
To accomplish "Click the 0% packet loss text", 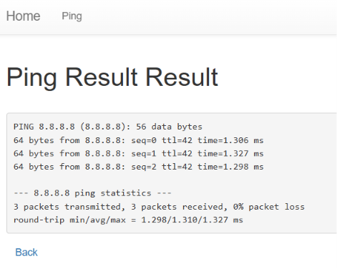I will pyautogui.click(x=269, y=207).
